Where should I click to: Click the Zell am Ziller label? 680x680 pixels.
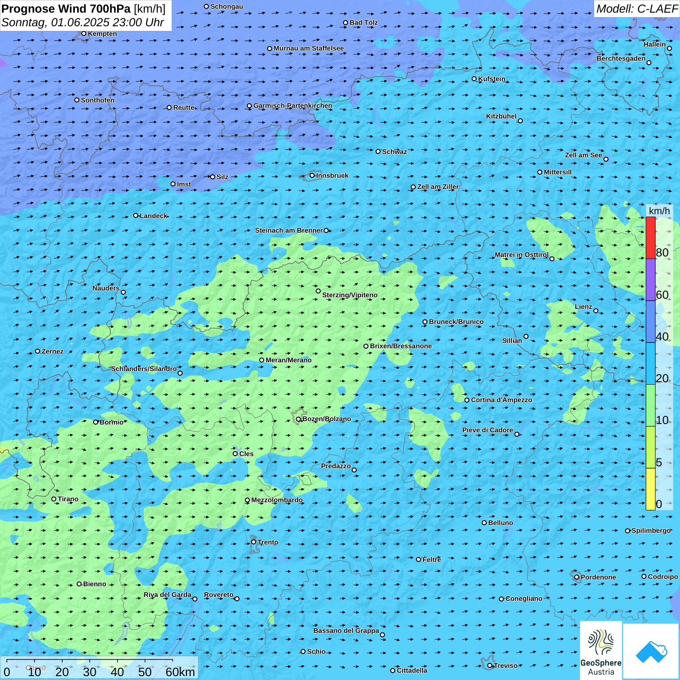438,187
